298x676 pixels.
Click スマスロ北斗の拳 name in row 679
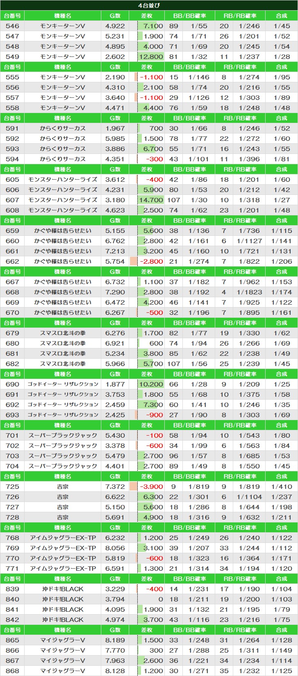coord(63,333)
